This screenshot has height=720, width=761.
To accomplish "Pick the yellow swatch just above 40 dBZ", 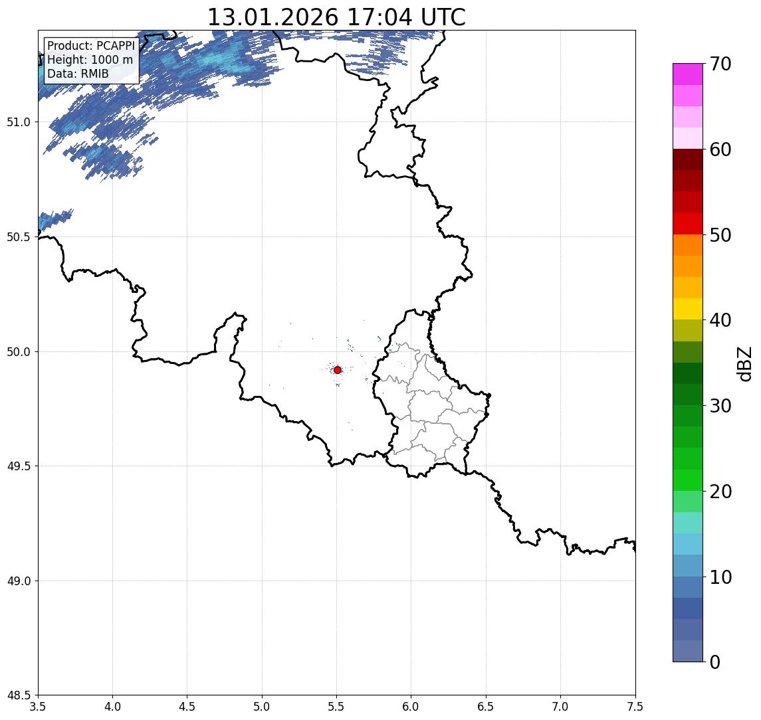I will click(x=688, y=309).
